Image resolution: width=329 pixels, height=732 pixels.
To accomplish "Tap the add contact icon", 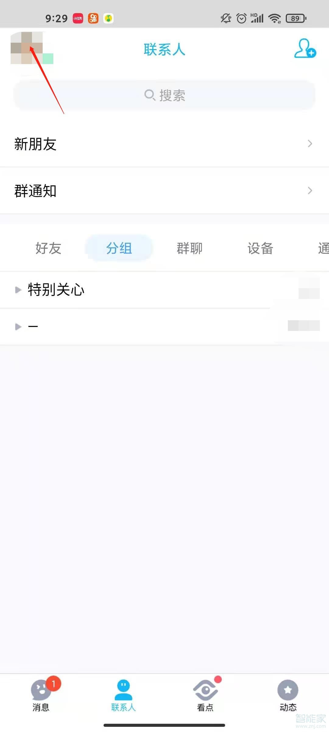I will 305,48.
